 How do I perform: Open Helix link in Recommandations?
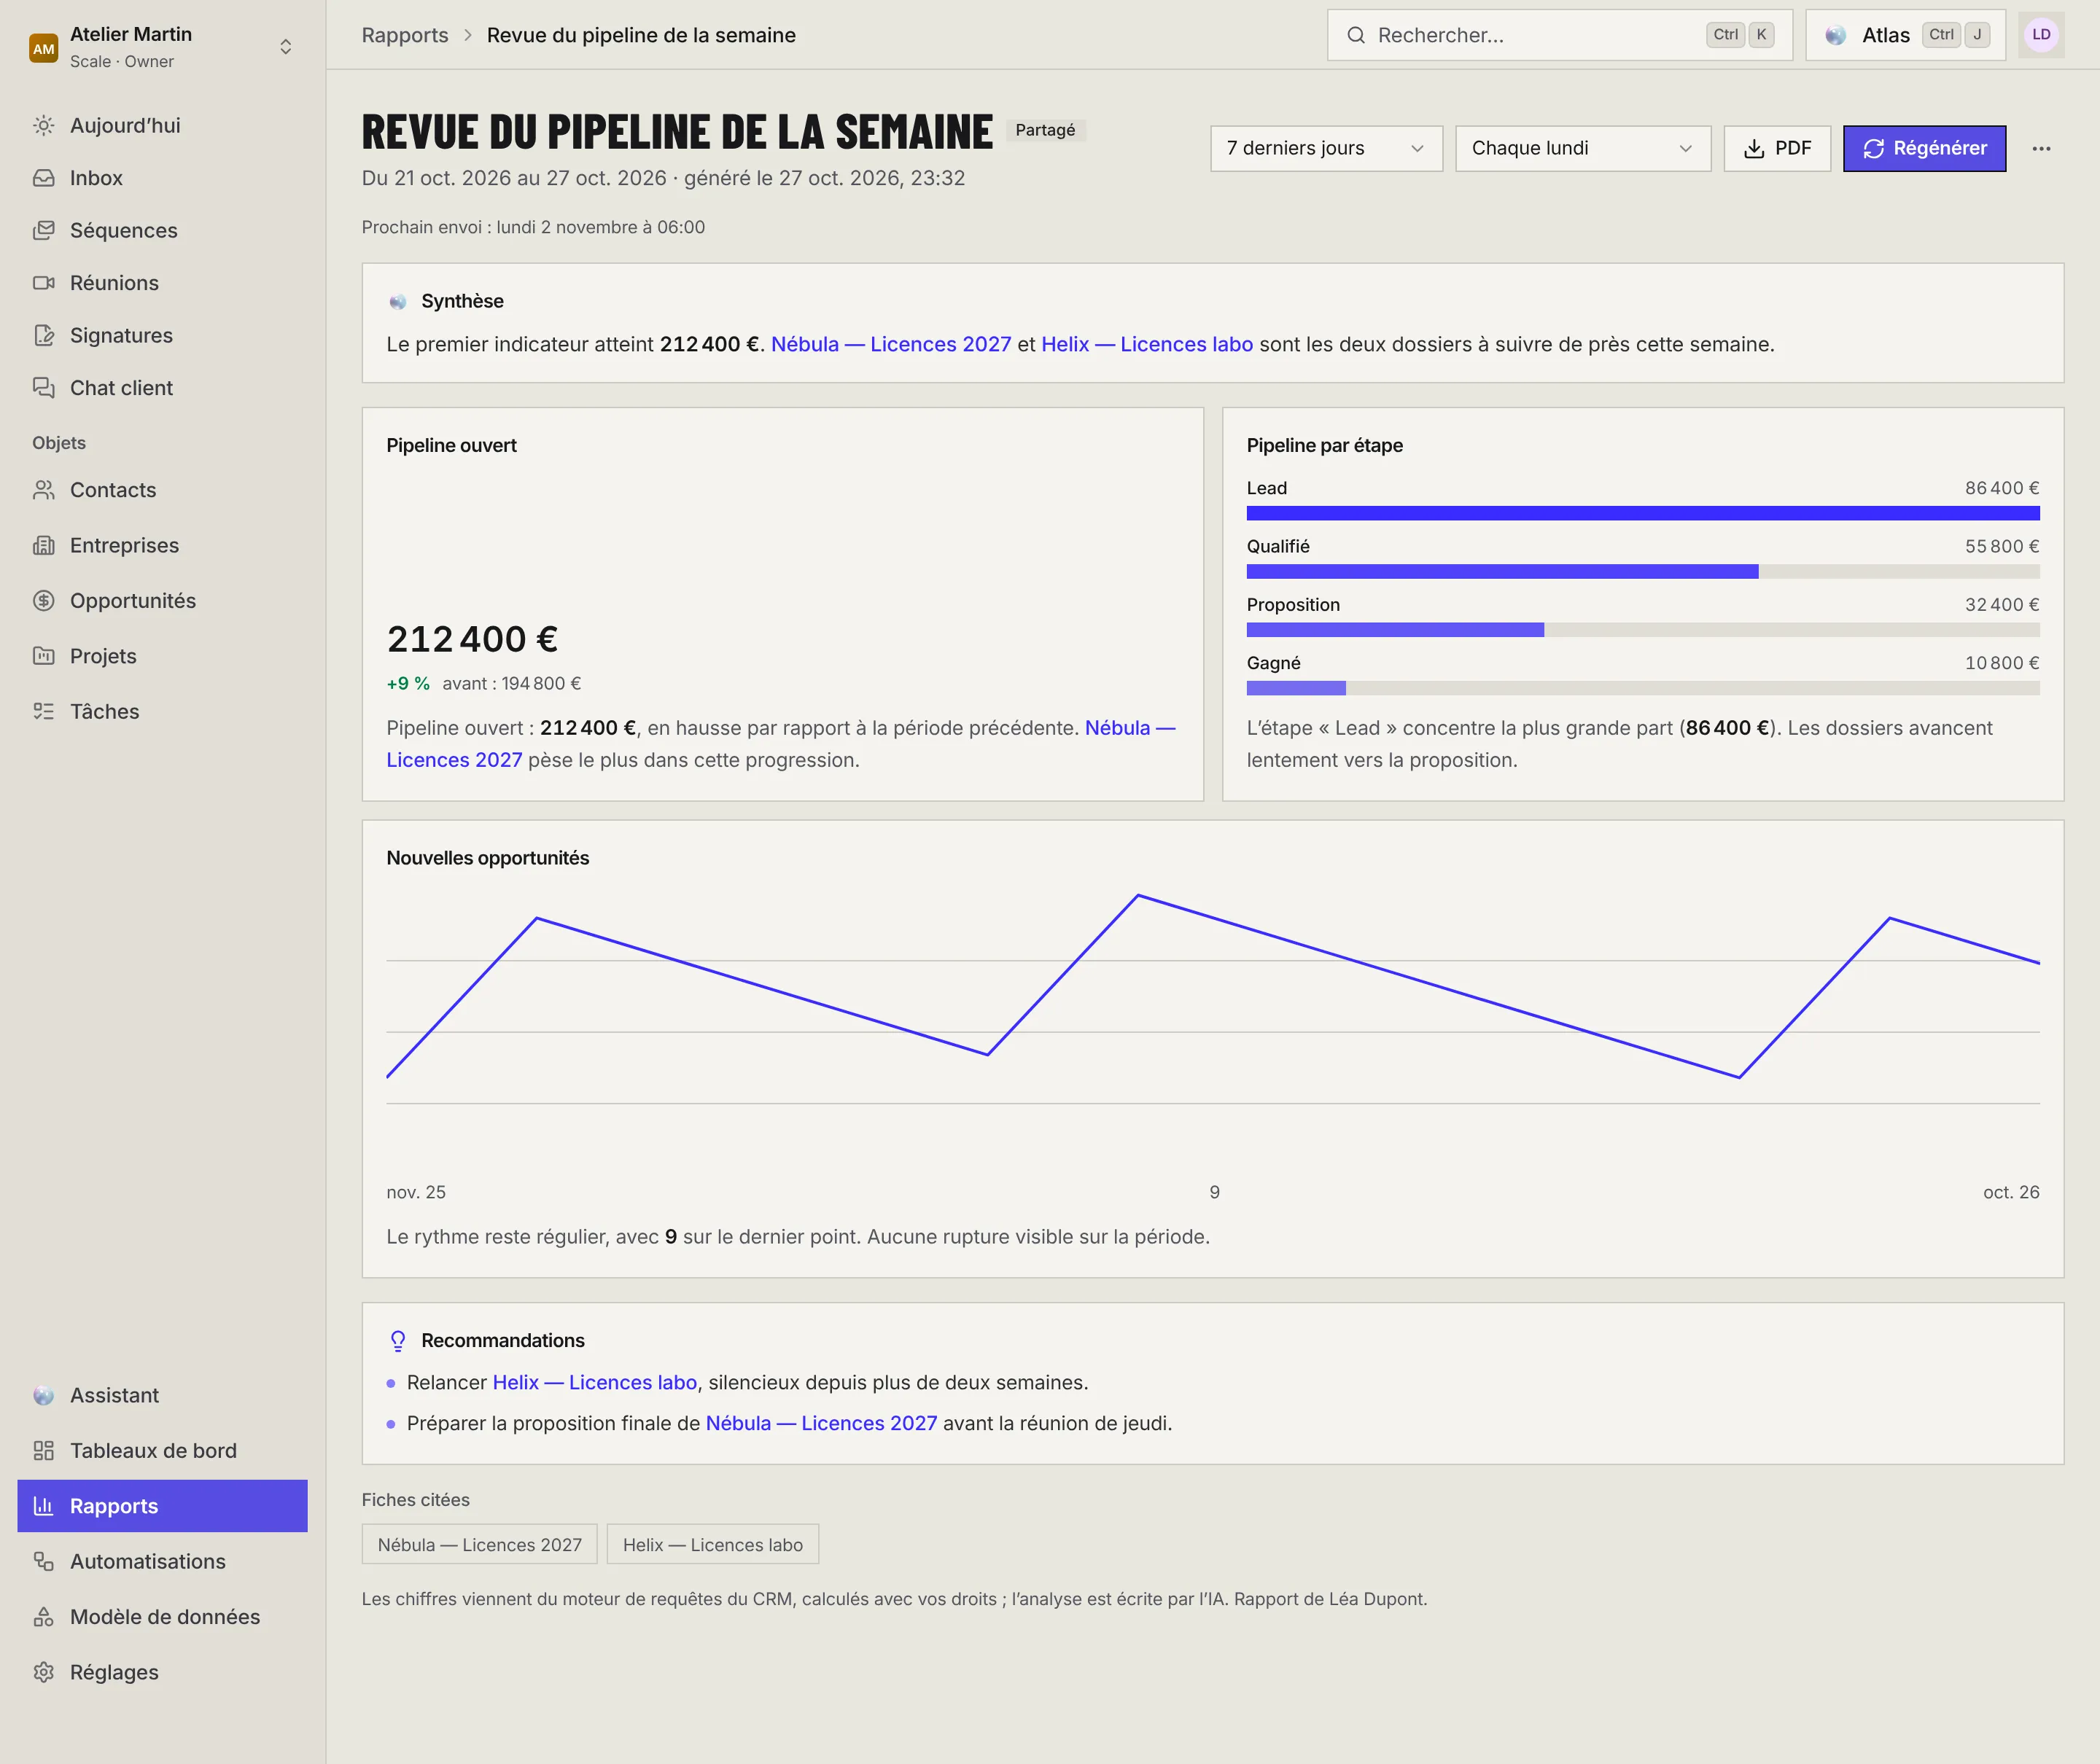tap(594, 1382)
